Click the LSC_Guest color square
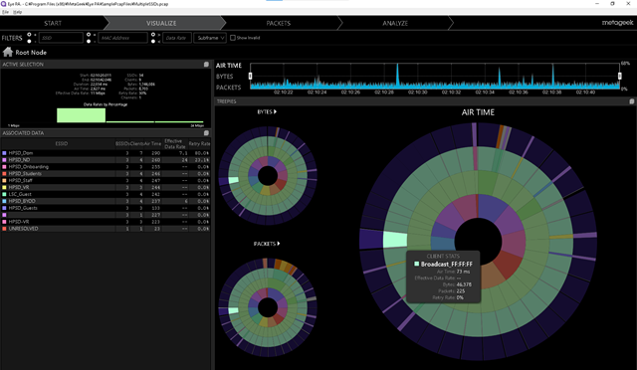The image size is (637, 370). (x=4, y=194)
